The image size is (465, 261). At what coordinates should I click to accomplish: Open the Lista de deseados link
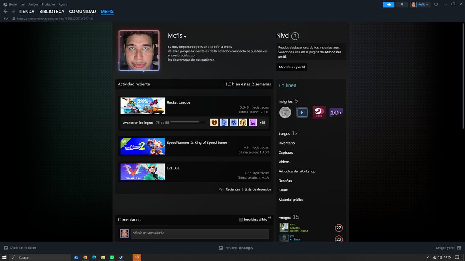[258, 189]
